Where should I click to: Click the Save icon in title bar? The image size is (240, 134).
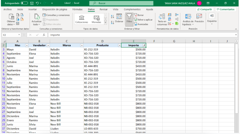coord(32,3)
